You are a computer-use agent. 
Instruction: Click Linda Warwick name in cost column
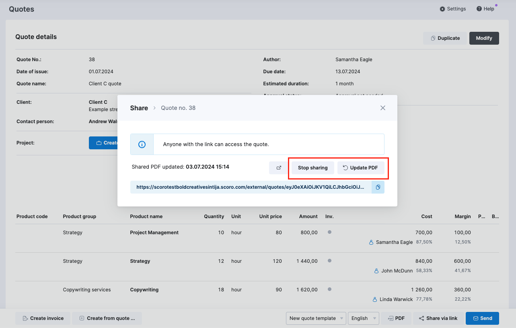tap(396, 299)
